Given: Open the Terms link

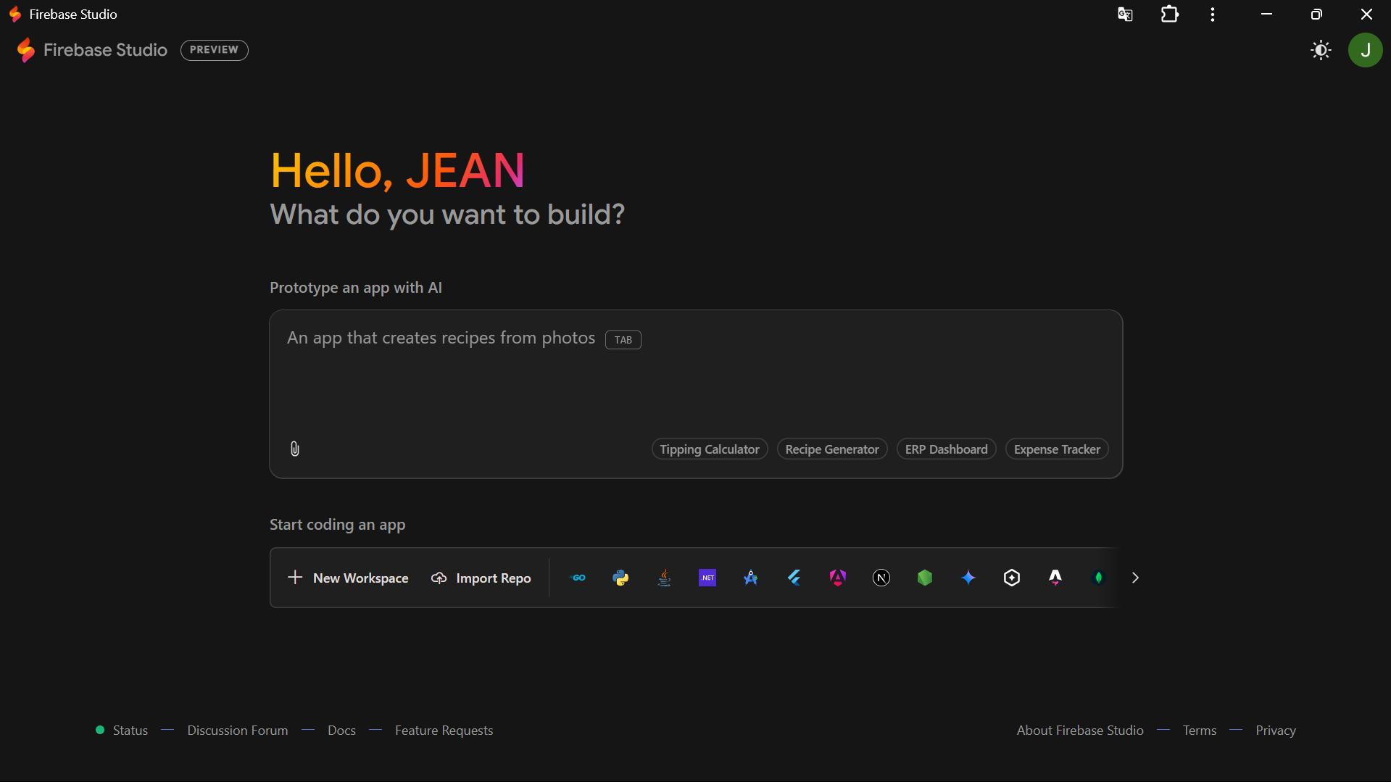Looking at the screenshot, I should 1200,731.
